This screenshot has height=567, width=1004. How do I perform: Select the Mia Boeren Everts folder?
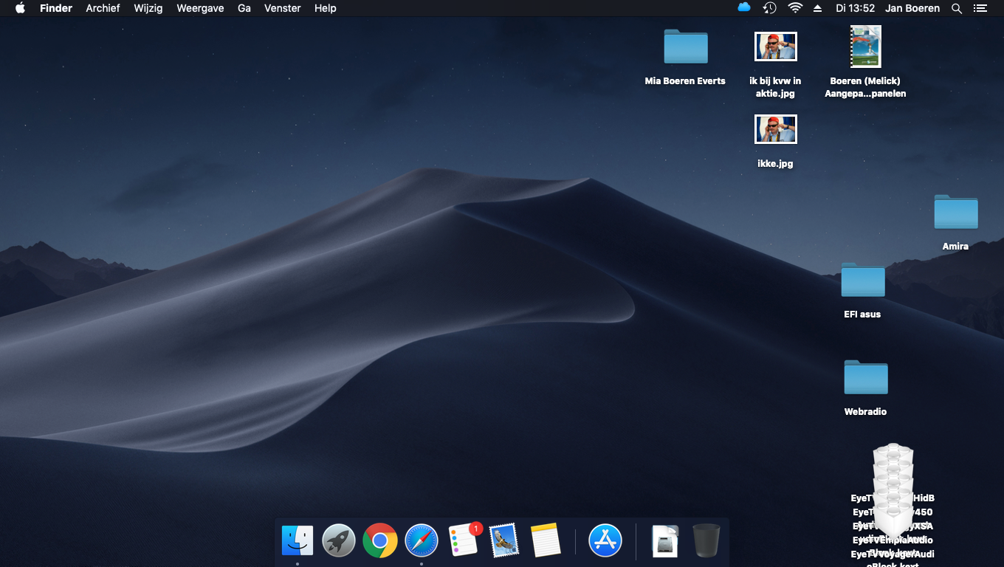click(x=685, y=47)
